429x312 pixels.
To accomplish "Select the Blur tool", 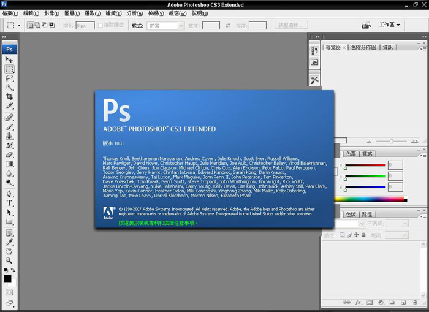I will pyautogui.click(x=9, y=173).
